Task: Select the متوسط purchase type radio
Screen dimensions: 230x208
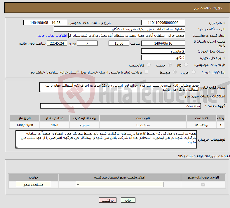Action: point(175,72)
